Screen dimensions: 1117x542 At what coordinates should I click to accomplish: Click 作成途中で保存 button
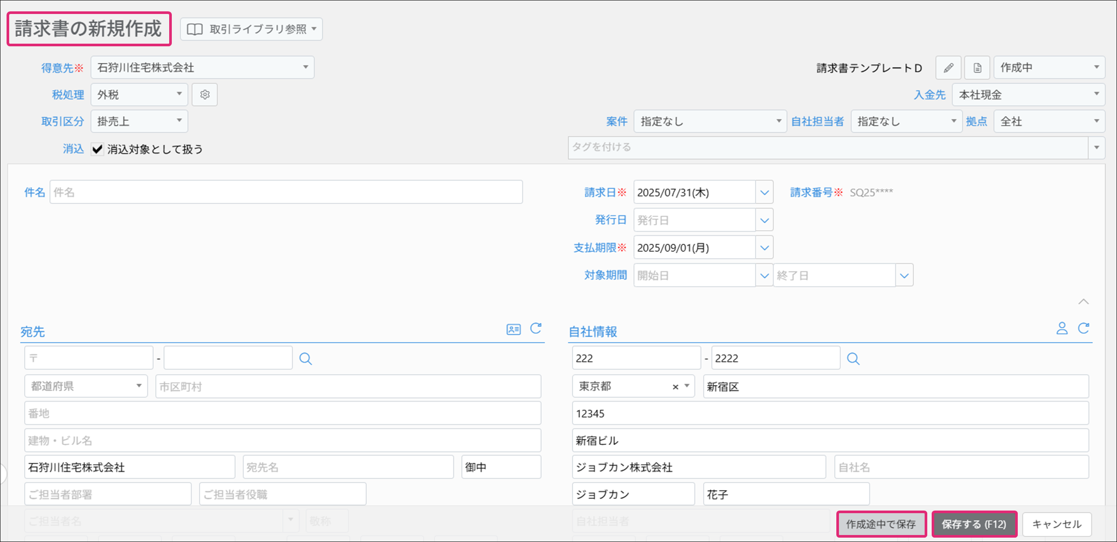pos(881,524)
